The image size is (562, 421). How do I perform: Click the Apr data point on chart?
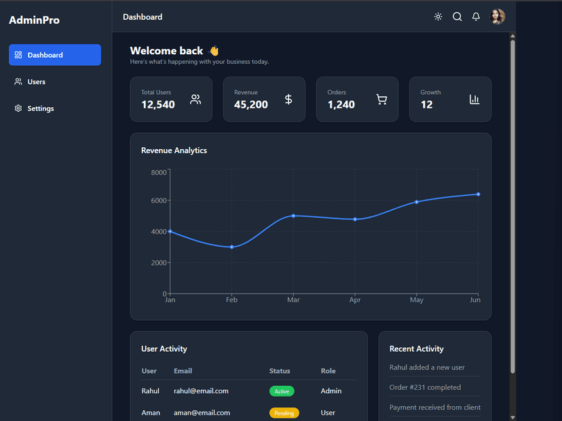355,220
